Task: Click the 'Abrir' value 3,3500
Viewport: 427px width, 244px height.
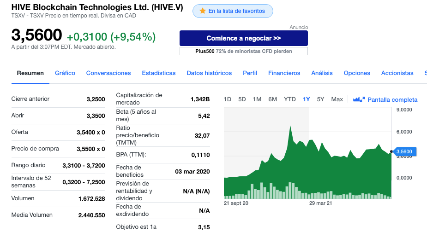Action: [x=96, y=116]
